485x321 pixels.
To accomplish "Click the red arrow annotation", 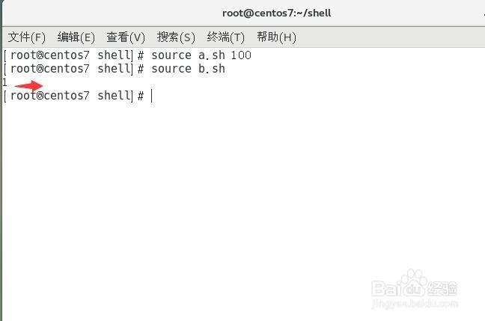I will click(28, 85).
